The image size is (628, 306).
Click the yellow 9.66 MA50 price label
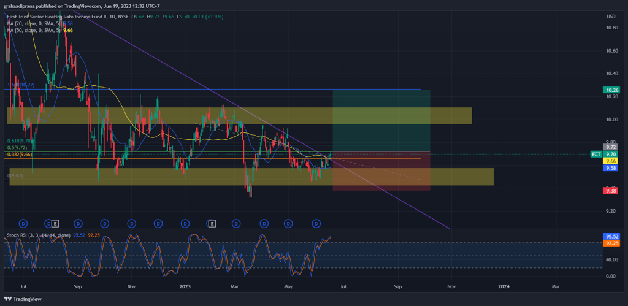[610, 161]
